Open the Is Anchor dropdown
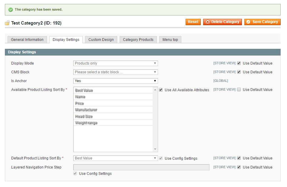The height and width of the screenshot is (187, 287). 115,81
